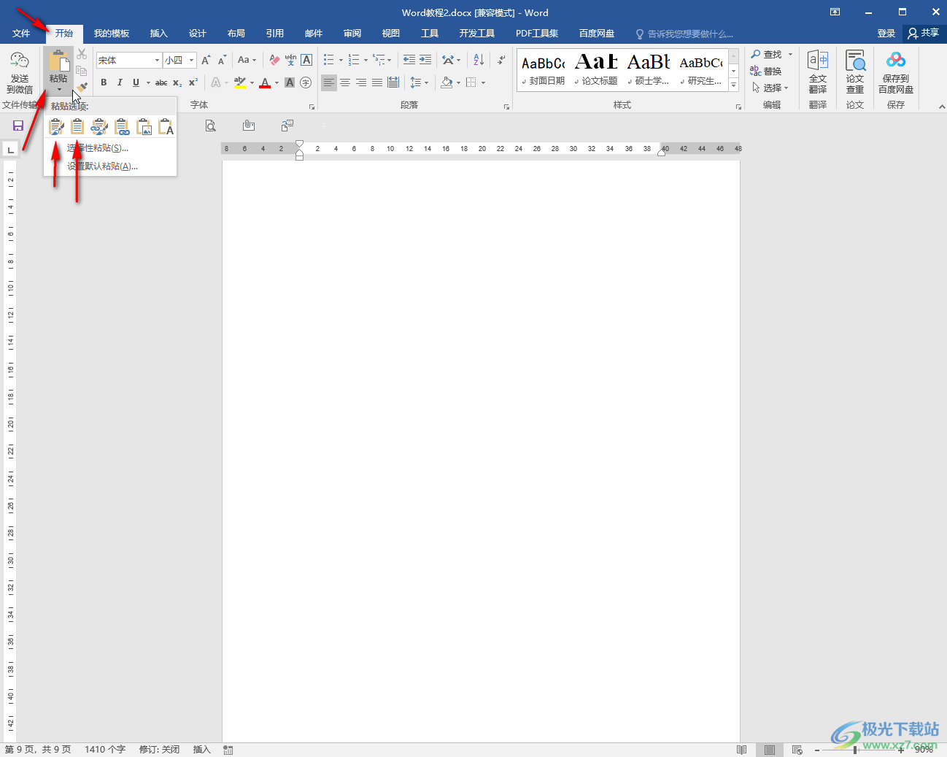Switch to print layout view
This screenshot has height=757, width=947.
point(770,750)
